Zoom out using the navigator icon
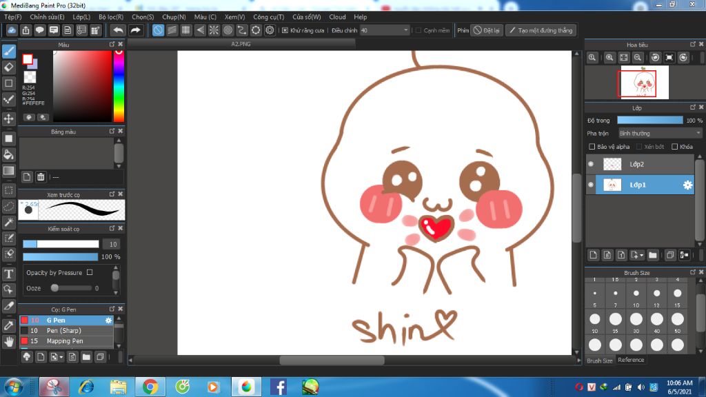706x397 pixels. pos(638,58)
